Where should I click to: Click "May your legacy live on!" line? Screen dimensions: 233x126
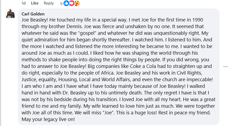tap(48, 119)
